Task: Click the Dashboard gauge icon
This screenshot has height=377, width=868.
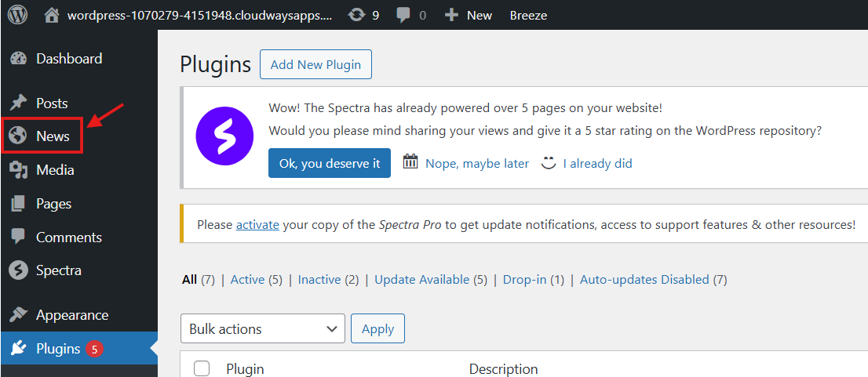Action: tap(18, 59)
